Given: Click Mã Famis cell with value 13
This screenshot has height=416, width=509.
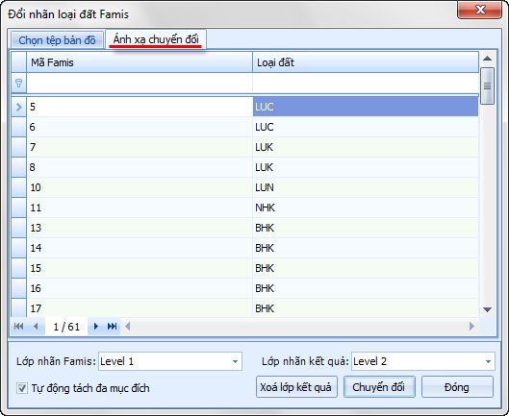Looking at the screenshot, I should click(140, 228).
